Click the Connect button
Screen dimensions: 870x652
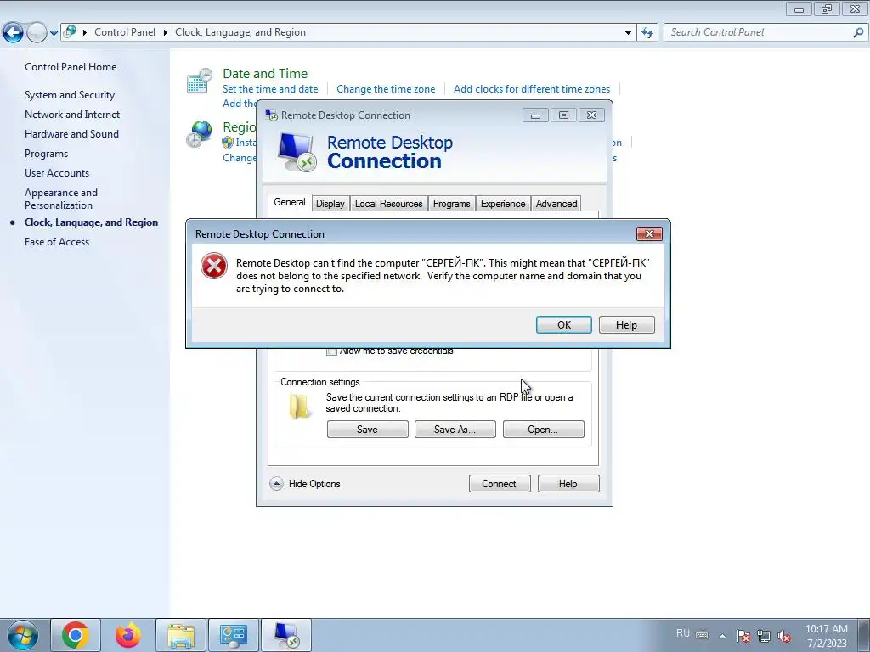[x=500, y=483]
